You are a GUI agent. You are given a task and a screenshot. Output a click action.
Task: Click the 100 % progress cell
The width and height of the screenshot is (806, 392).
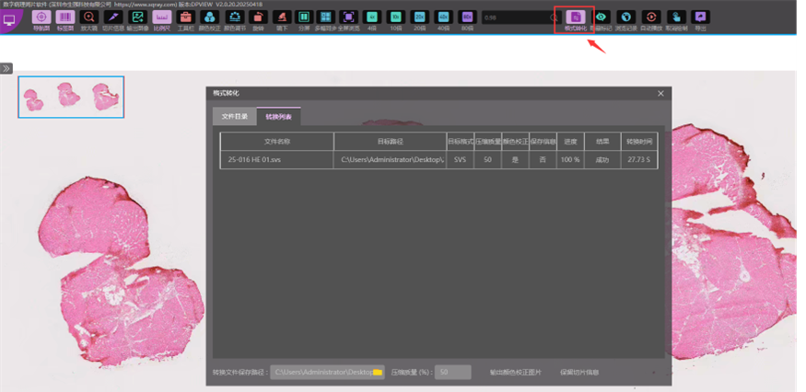[570, 159]
